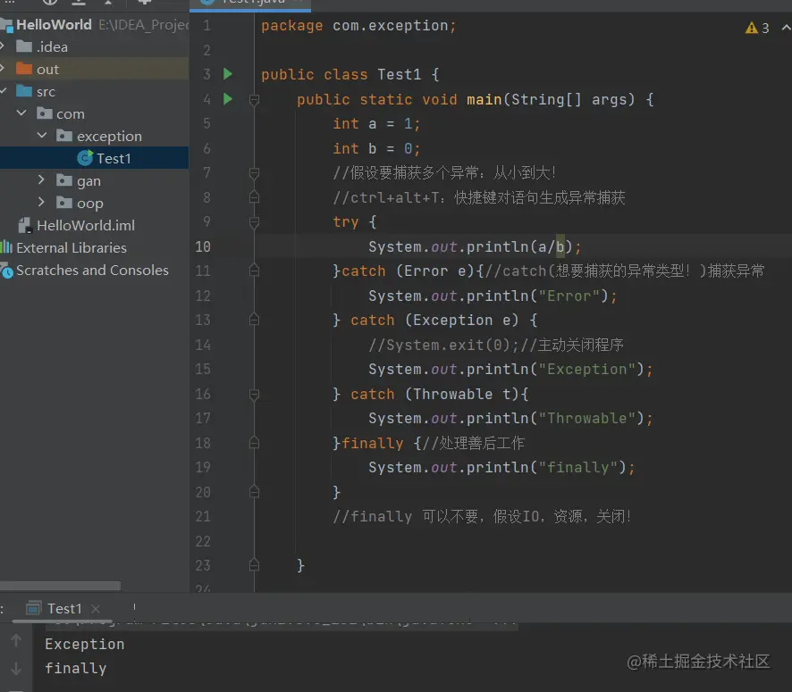Select the com package in tree

point(71,114)
